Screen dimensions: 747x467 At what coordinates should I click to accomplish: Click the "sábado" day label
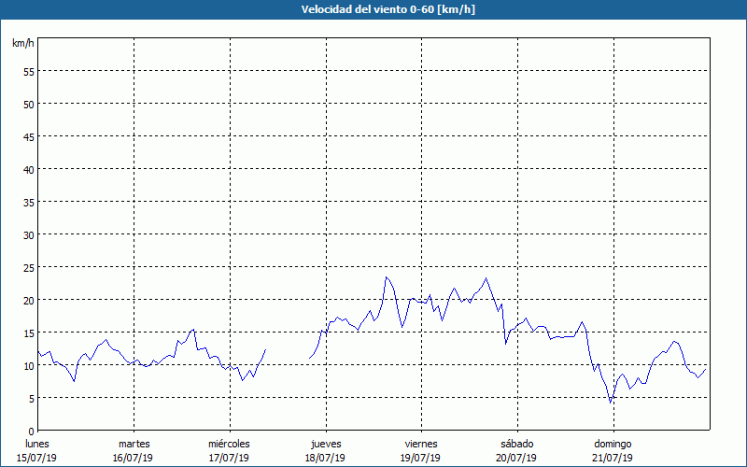pyautogui.click(x=517, y=444)
